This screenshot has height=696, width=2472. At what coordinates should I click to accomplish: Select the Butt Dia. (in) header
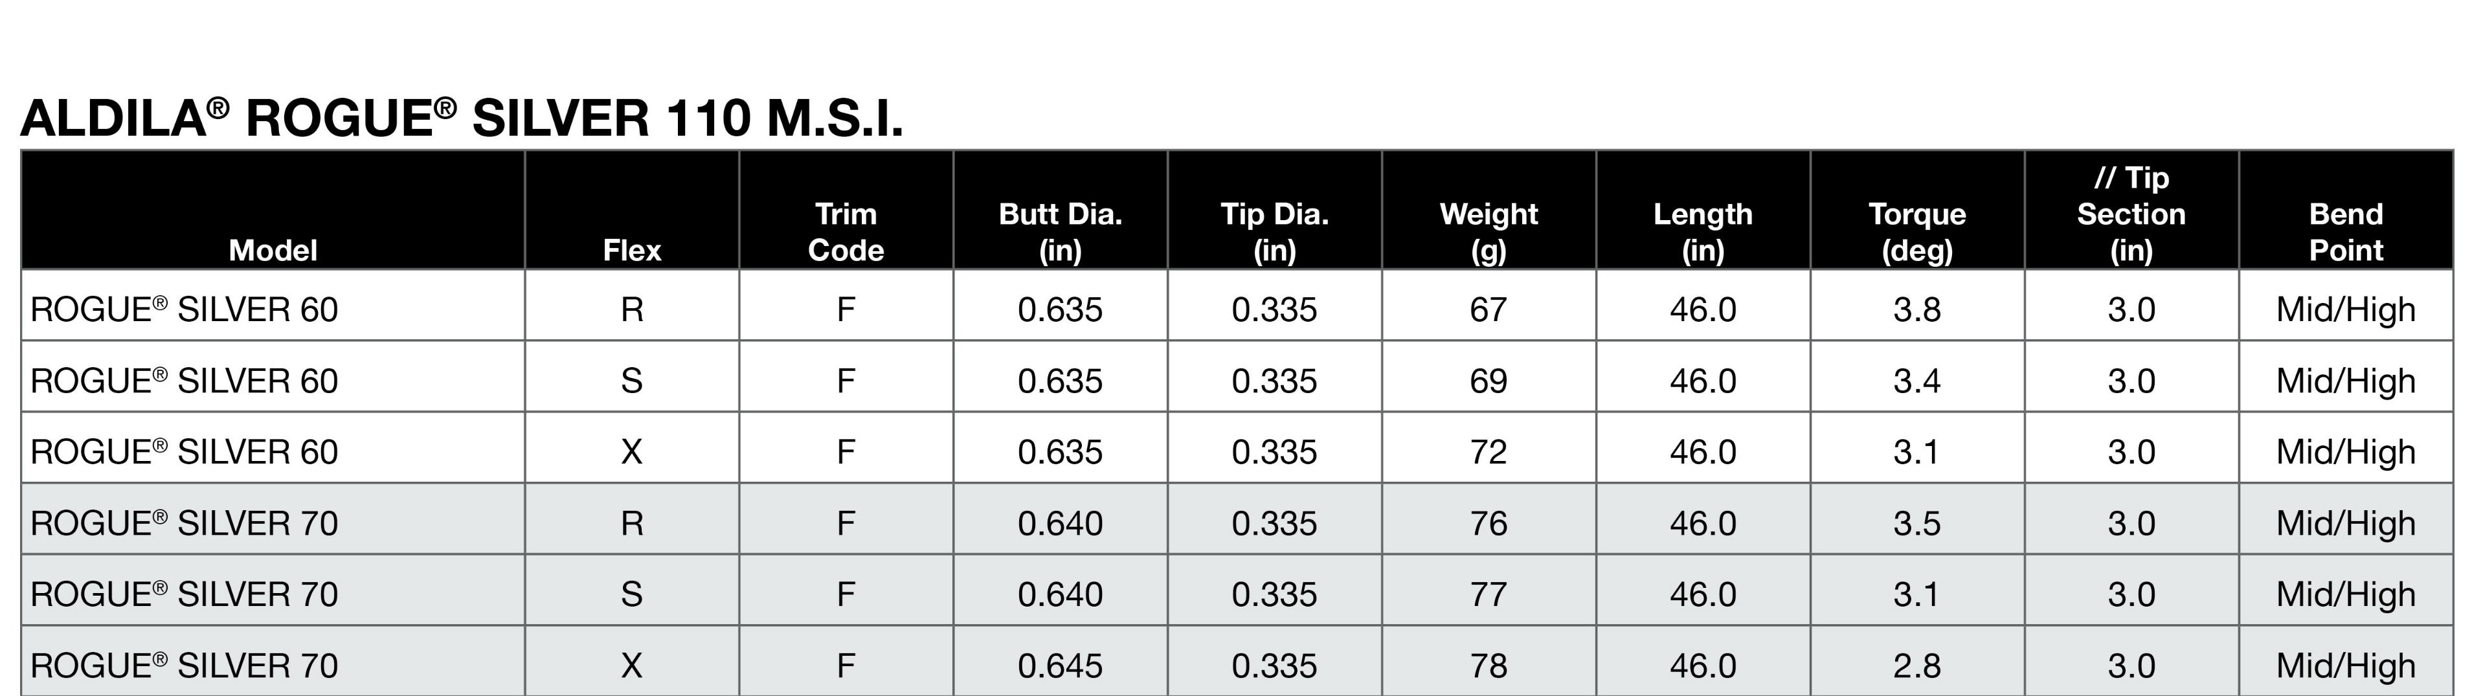1059,231
